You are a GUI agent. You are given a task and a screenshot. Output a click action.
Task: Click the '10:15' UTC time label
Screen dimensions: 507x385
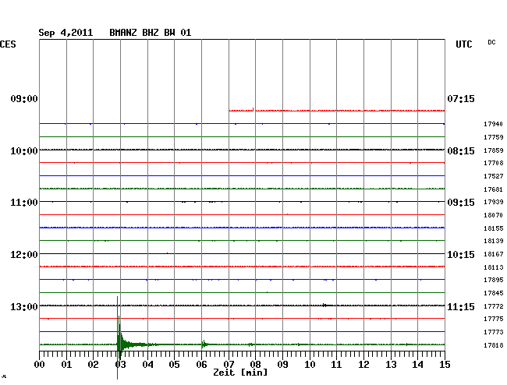(461, 255)
